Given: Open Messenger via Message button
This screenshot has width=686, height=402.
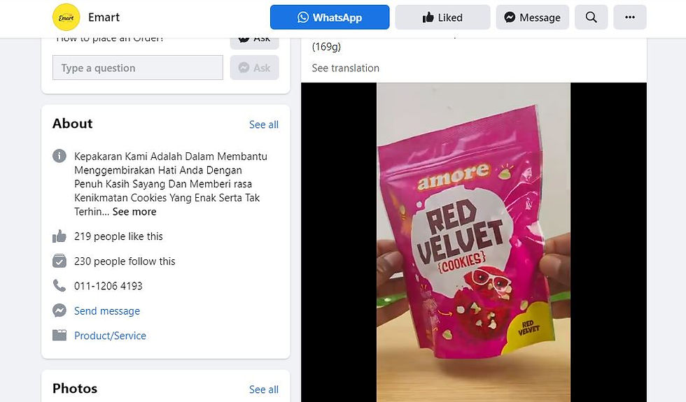Looking at the screenshot, I should [532, 17].
